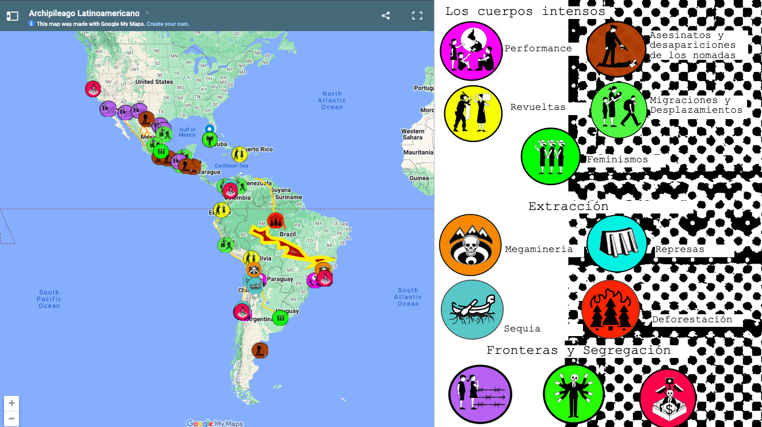Select the pink-red marker in California
Image resolution: width=762 pixels, height=427 pixels.
[93, 89]
